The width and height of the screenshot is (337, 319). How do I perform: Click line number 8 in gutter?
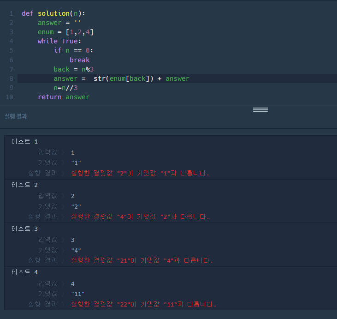[12, 78]
